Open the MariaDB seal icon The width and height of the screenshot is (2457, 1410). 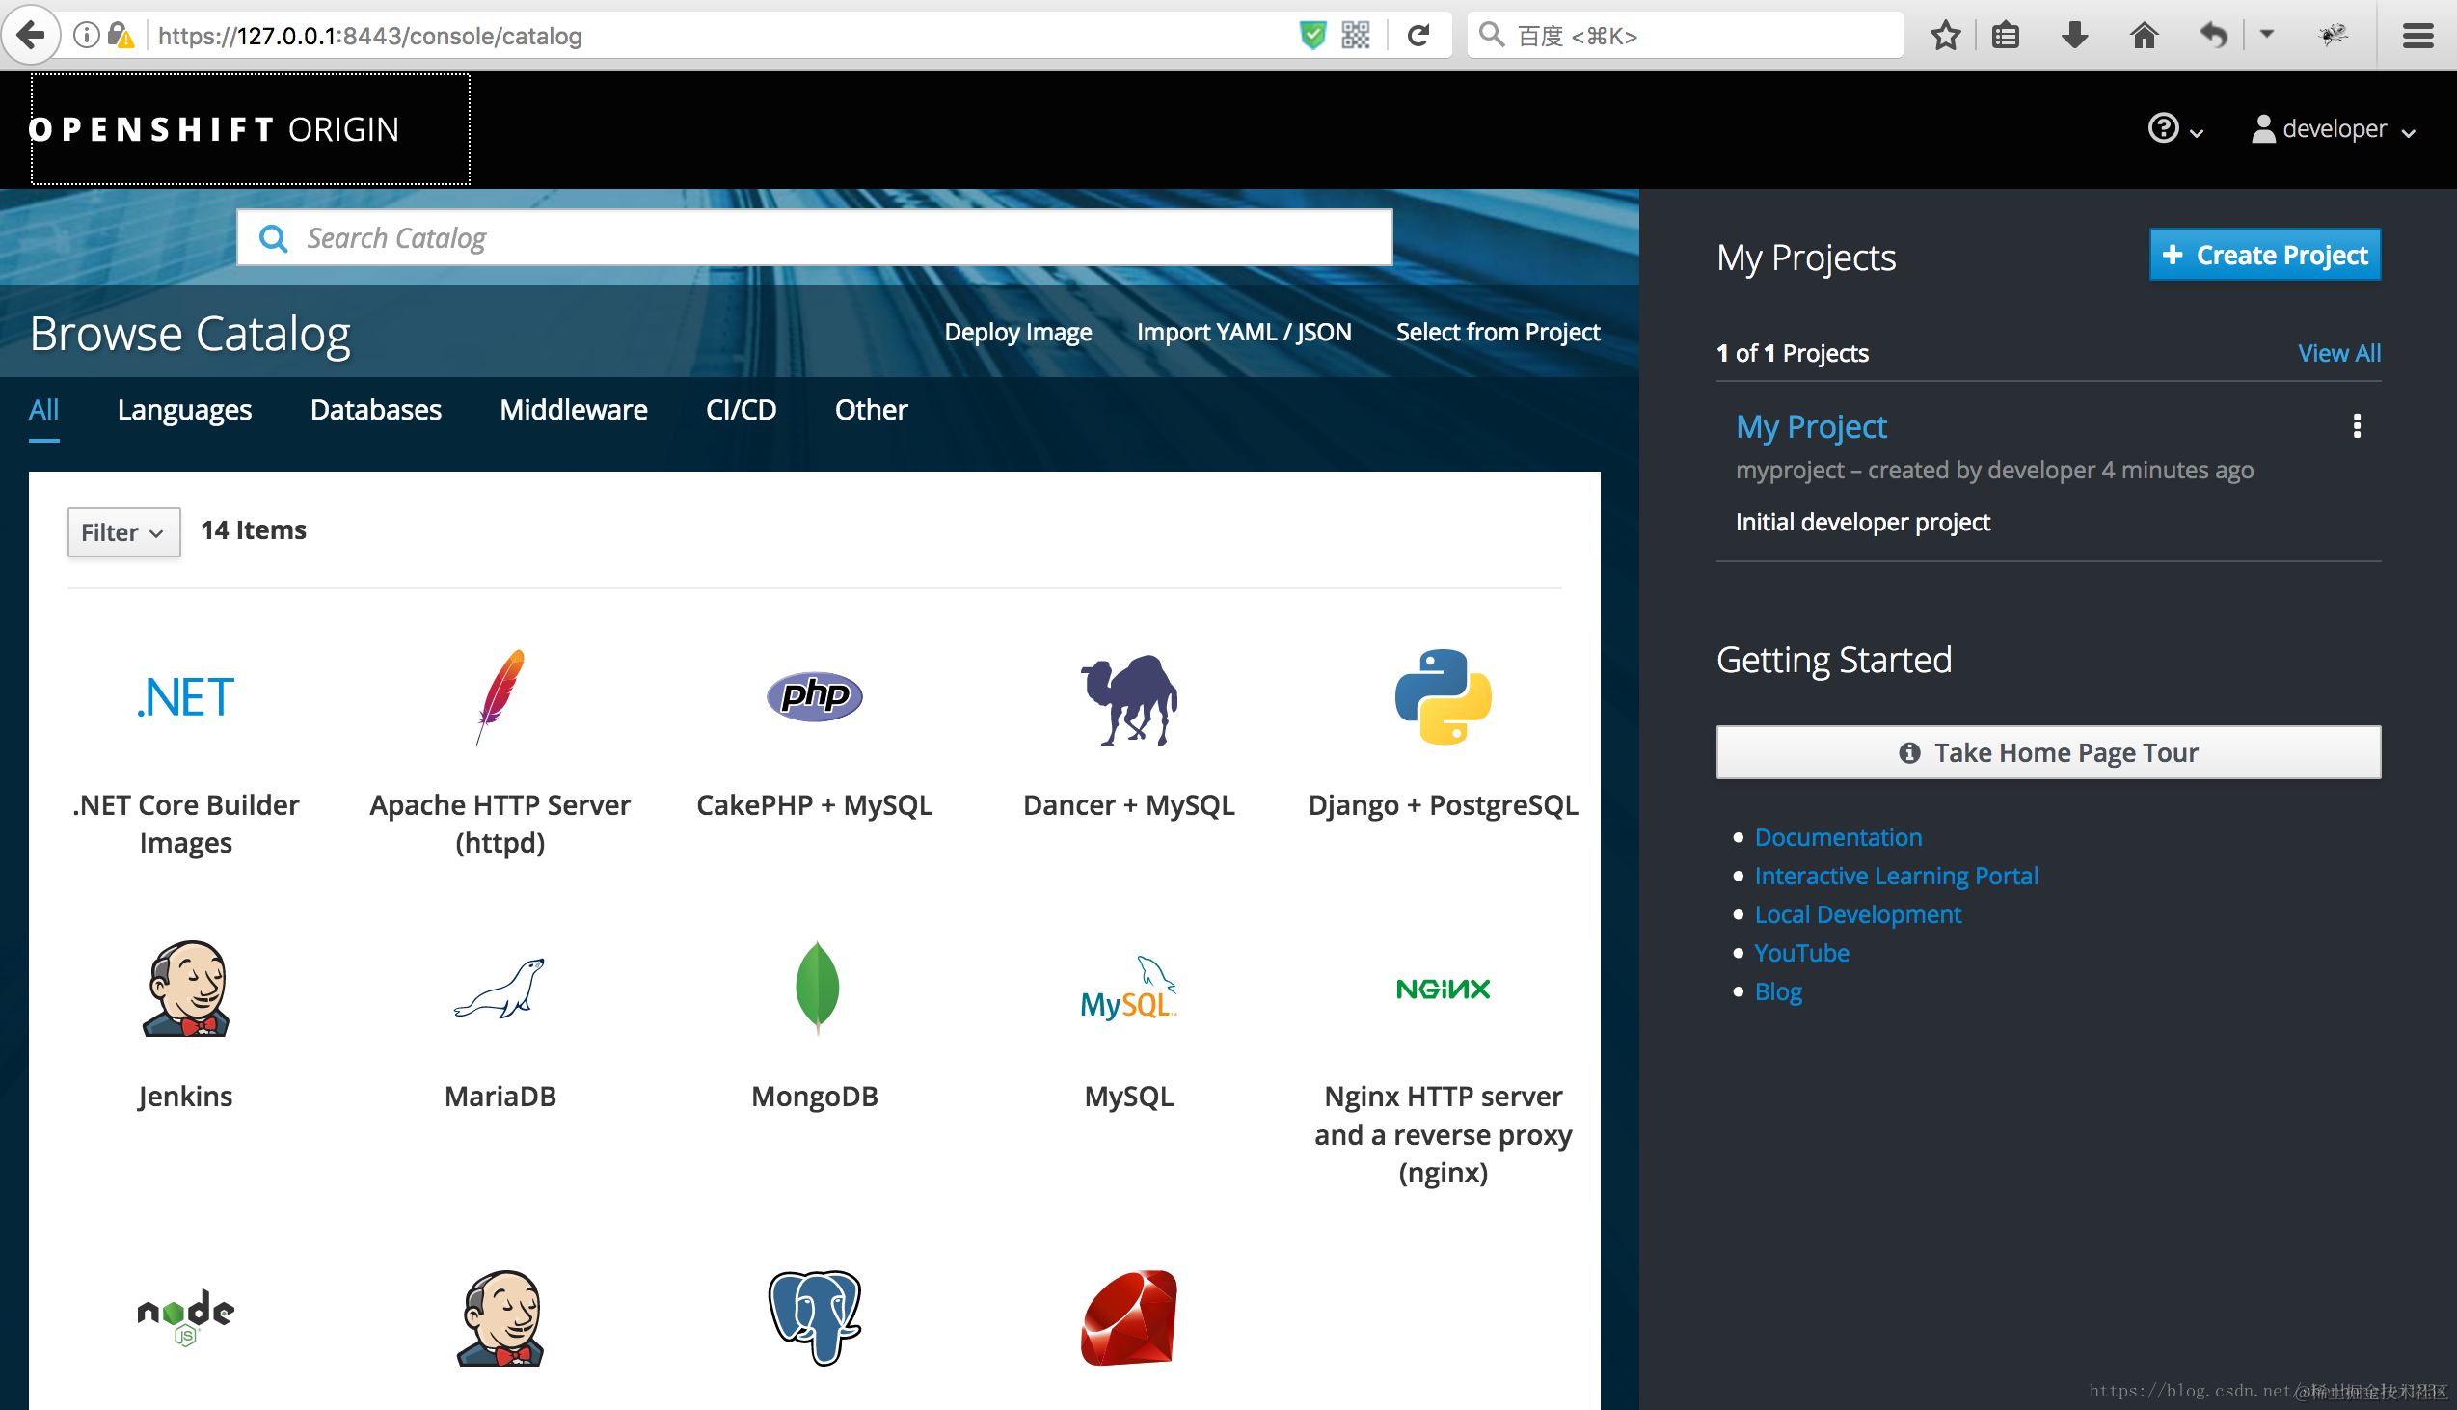pyautogui.click(x=499, y=989)
